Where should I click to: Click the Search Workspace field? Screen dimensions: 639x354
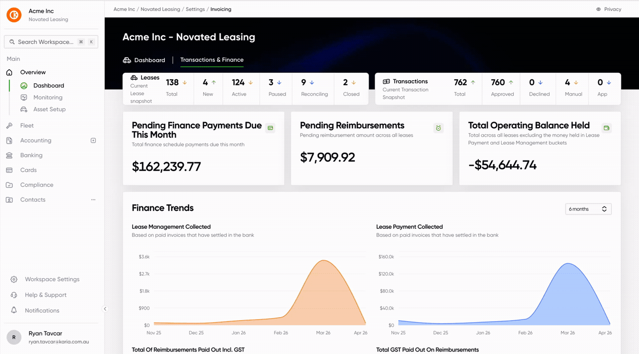point(51,42)
